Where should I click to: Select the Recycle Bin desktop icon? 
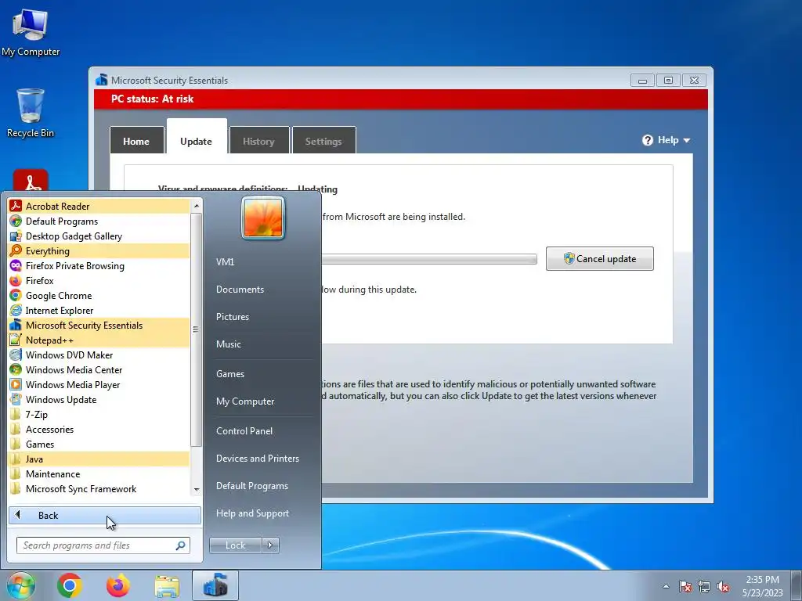(x=31, y=113)
